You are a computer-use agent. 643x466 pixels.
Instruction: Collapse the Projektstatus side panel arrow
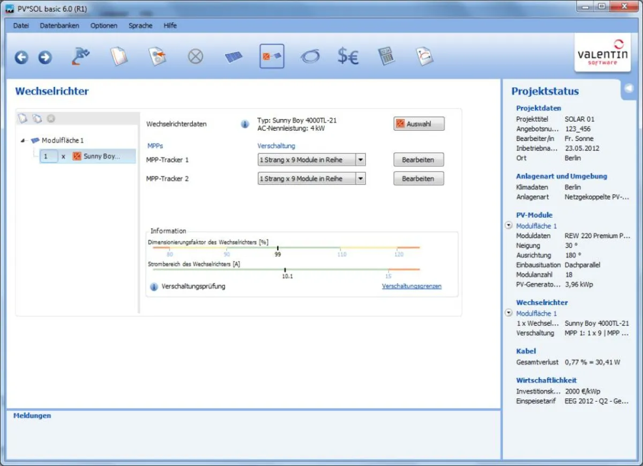629,88
